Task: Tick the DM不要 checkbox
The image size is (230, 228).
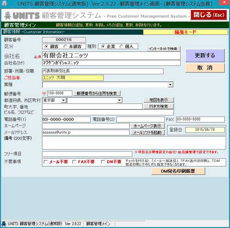Action: coord(103,162)
